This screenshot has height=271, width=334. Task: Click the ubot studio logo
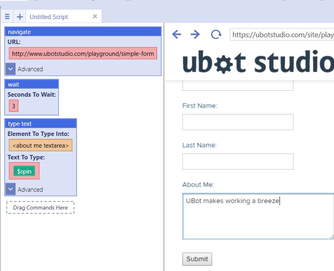(x=258, y=62)
